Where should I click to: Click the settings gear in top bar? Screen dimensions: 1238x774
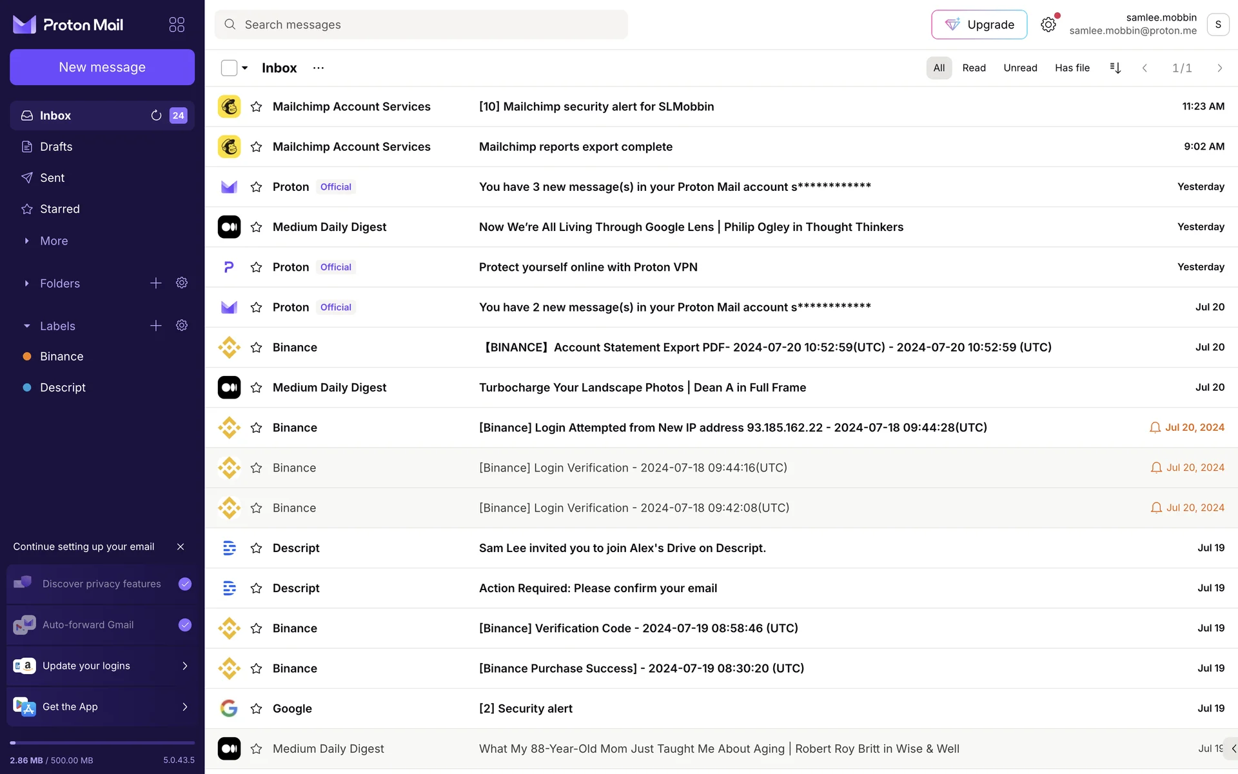pyautogui.click(x=1048, y=25)
